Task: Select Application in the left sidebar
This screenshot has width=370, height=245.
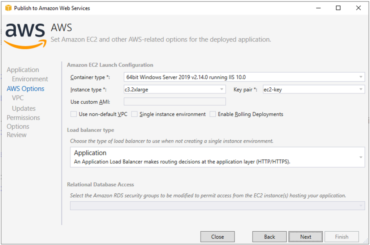Action: tap(23, 70)
